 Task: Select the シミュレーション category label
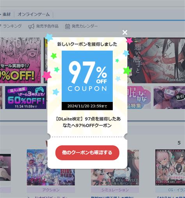click(115, 190)
